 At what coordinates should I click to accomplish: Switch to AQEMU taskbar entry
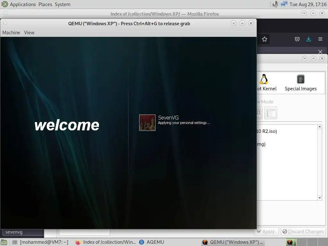point(152,242)
